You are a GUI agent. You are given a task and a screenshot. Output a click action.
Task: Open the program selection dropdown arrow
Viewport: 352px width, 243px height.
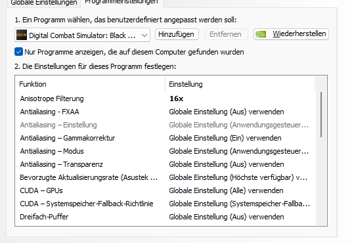click(144, 35)
